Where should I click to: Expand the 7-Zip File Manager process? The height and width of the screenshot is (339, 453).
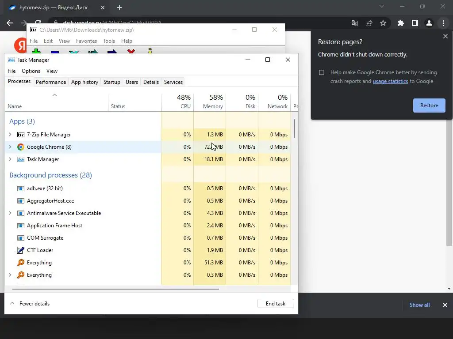point(10,135)
